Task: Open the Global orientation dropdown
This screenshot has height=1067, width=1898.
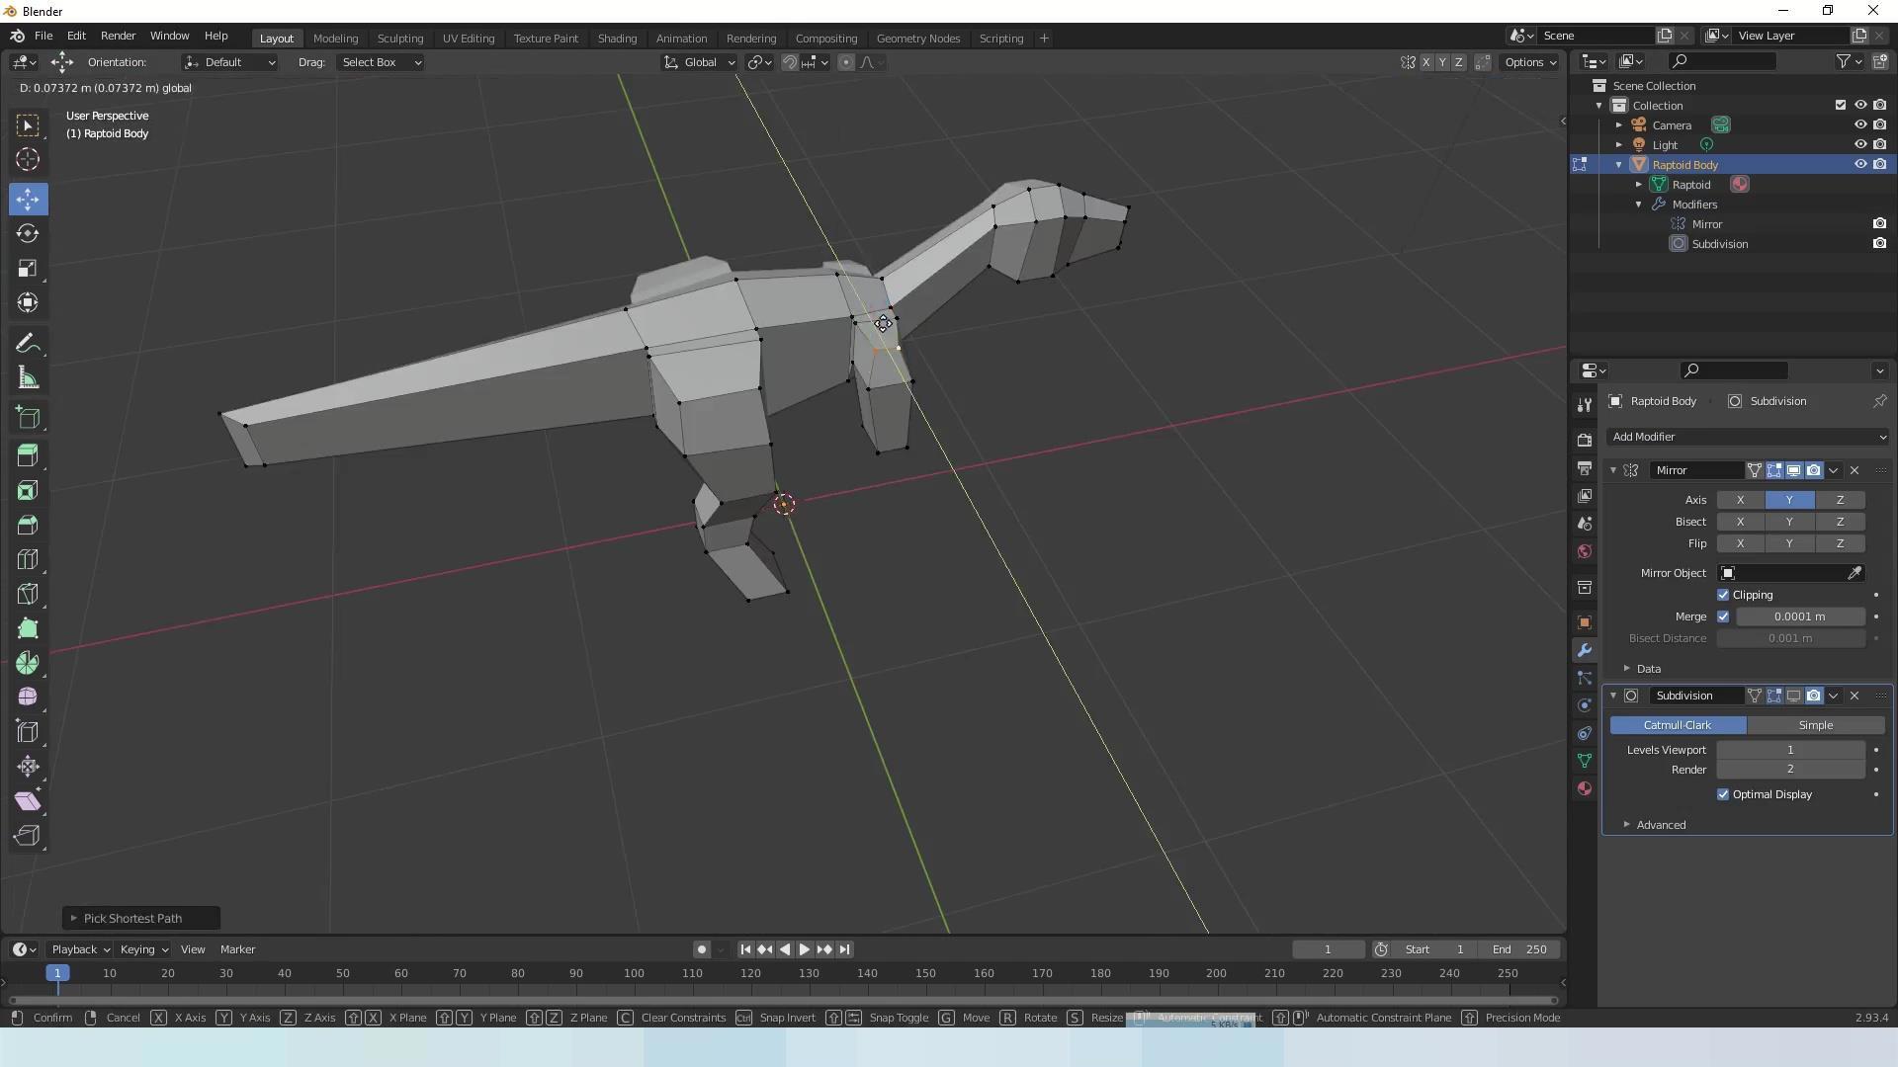Action: click(x=700, y=62)
